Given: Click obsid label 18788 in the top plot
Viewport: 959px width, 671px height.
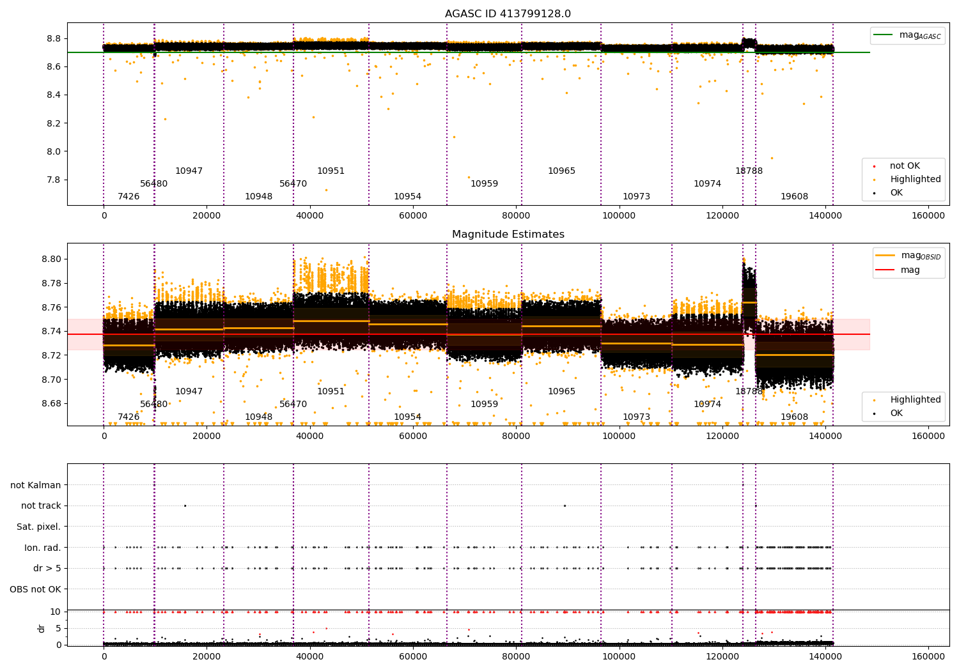Looking at the screenshot, I should tap(749, 171).
